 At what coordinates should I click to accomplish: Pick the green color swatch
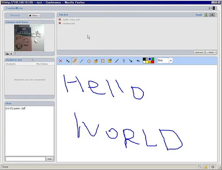click(x=153, y=59)
